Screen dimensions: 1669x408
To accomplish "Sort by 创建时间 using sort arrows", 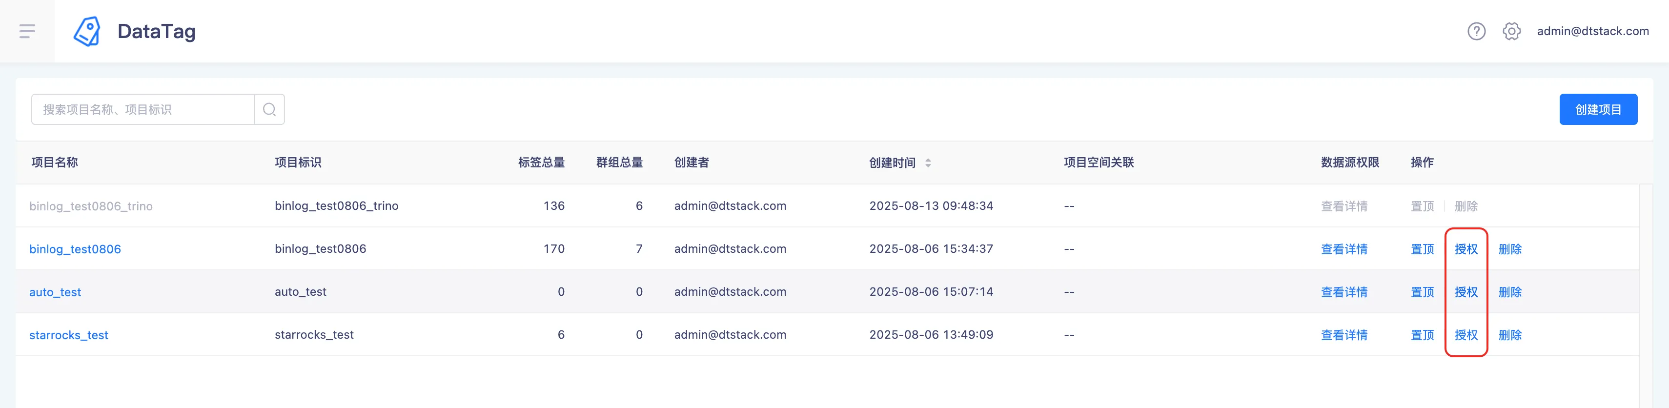I will point(928,163).
